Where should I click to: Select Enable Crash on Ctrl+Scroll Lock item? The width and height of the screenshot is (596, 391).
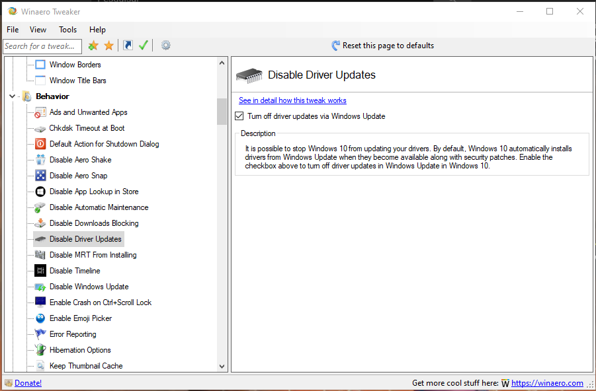click(x=101, y=302)
